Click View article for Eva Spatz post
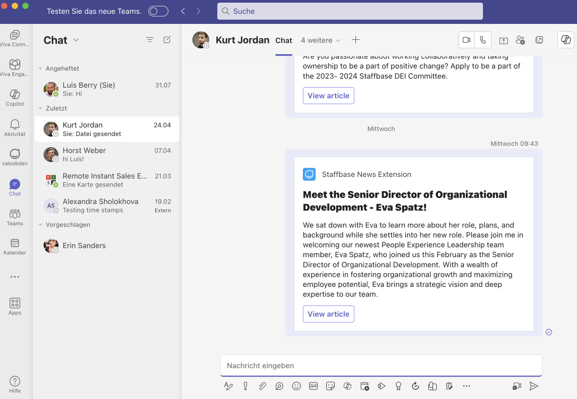The width and height of the screenshot is (577, 399). pos(328,314)
